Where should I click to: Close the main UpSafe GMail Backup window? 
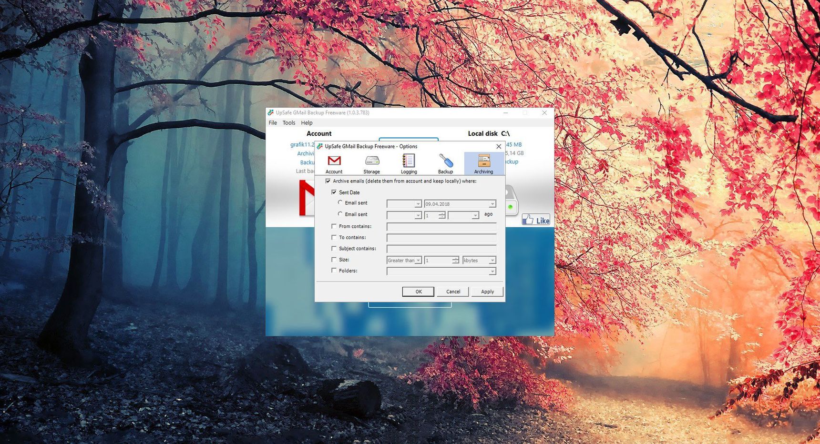[x=544, y=113]
